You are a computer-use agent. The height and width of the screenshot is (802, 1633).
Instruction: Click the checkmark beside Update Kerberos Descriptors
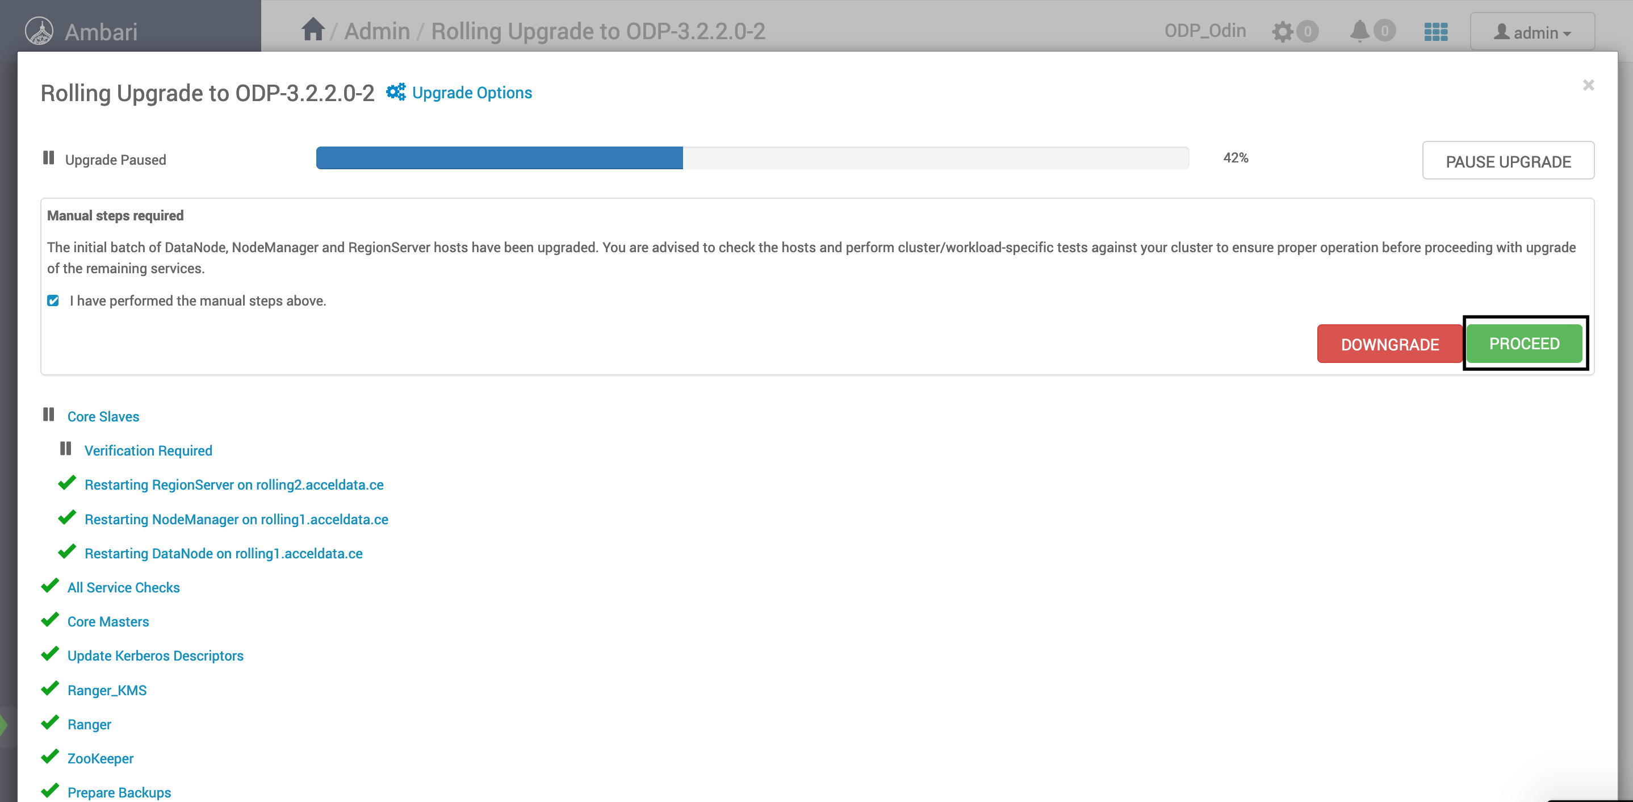click(49, 654)
